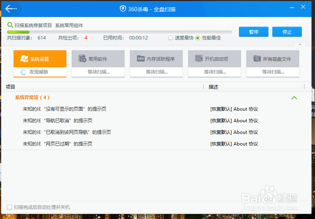Go back using the arrow icon
The width and height of the screenshot is (315, 219).
11,9
